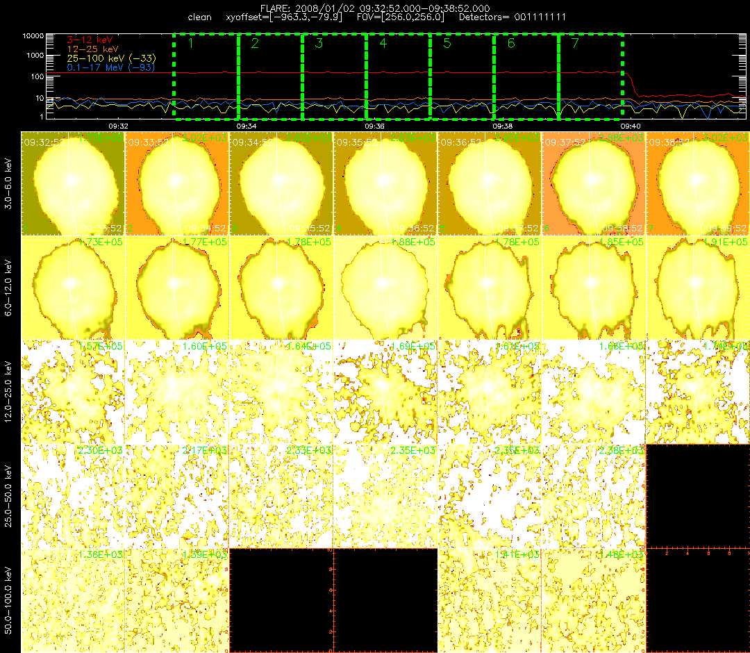Select the yellow 25-100 keV (-33) legend entry
This screenshot has height=653, width=750.
pyautogui.click(x=111, y=58)
